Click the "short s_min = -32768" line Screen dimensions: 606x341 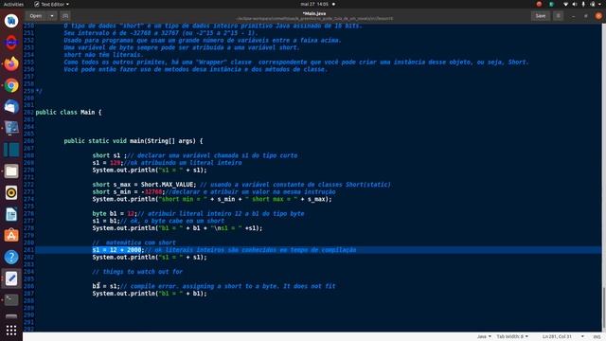pos(128,191)
